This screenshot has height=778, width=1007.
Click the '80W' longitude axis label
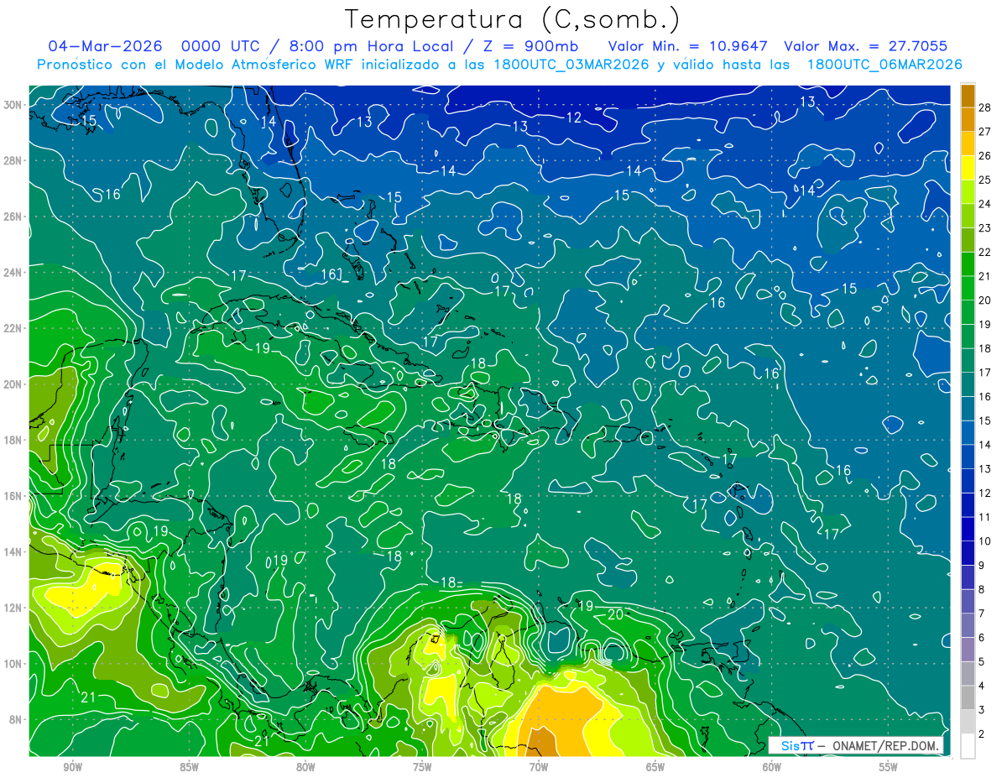pos(305,767)
